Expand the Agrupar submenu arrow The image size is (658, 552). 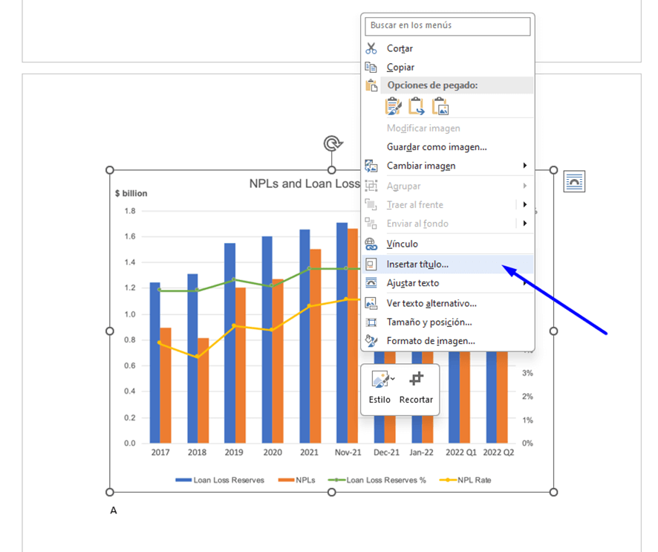(x=524, y=186)
